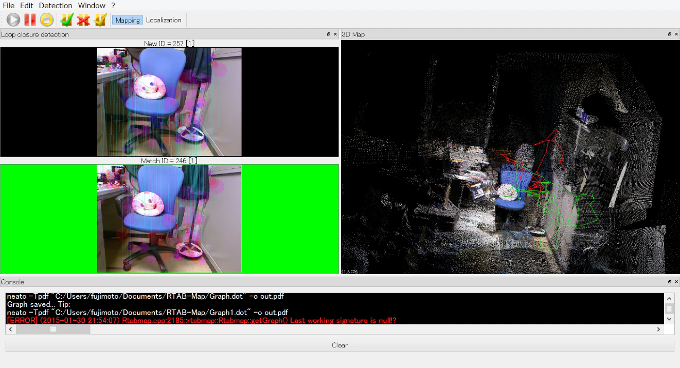Click the New ID 257 chair image

pyautogui.click(x=169, y=102)
